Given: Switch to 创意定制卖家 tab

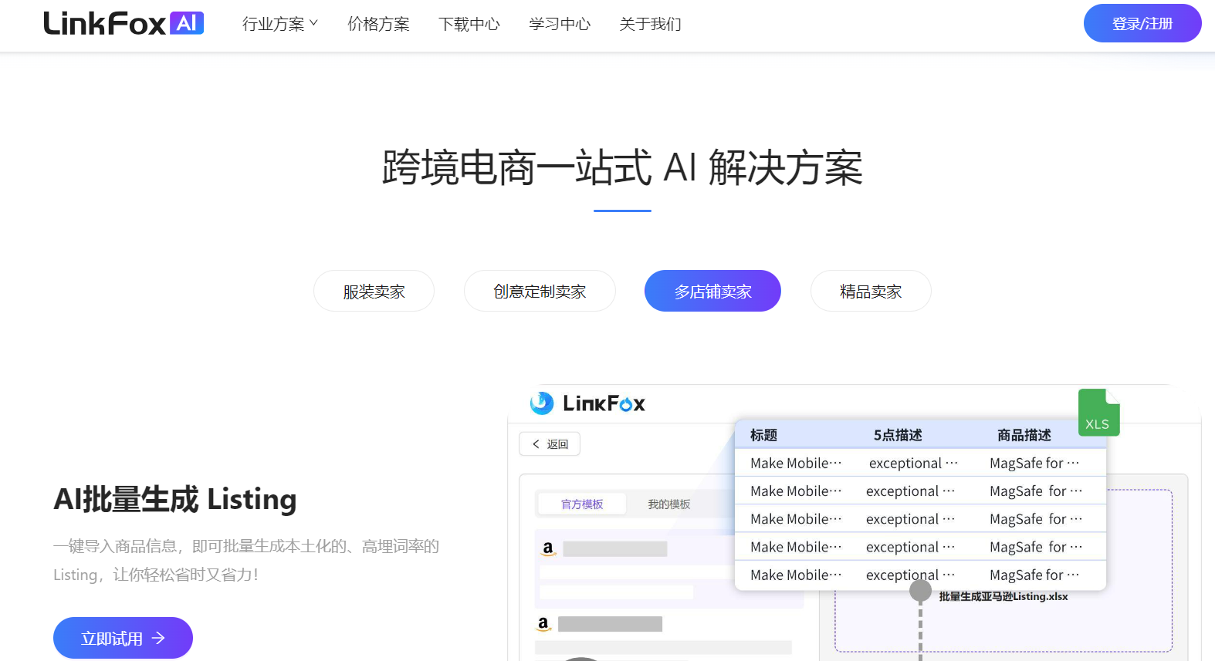Looking at the screenshot, I should pyautogui.click(x=540, y=291).
